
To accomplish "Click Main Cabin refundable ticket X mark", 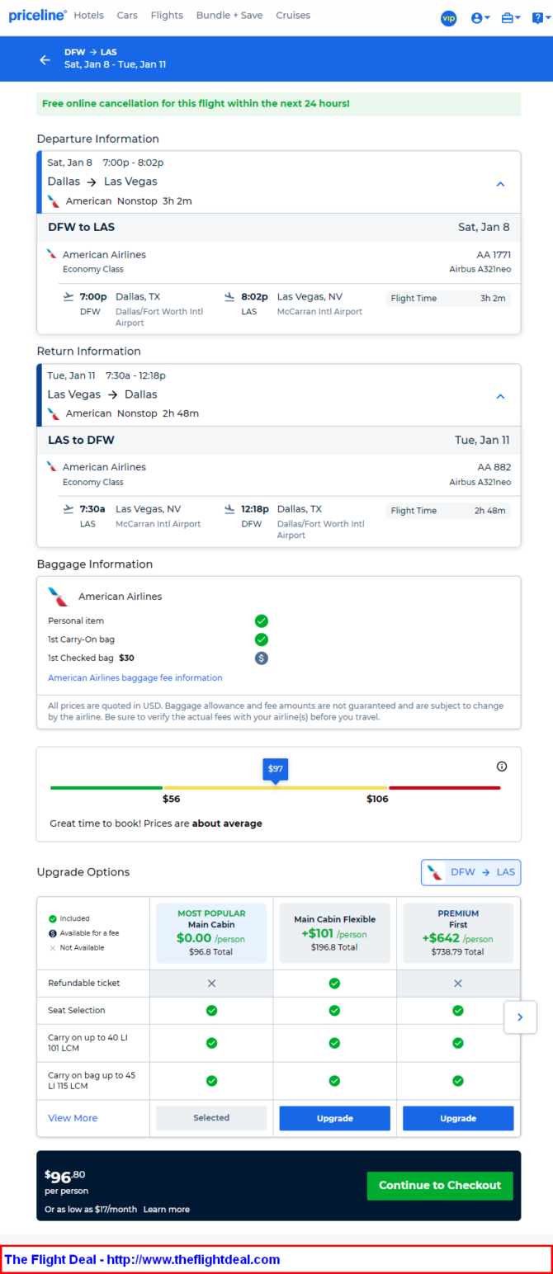I will pyautogui.click(x=211, y=984).
